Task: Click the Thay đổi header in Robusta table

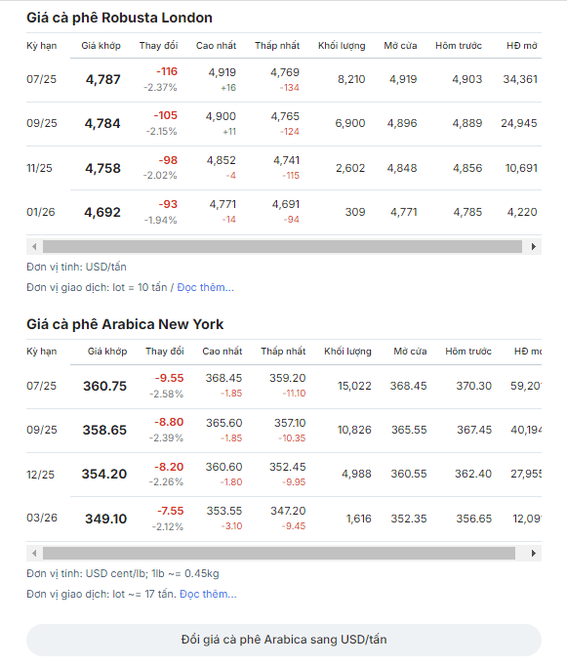Action: (x=158, y=46)
